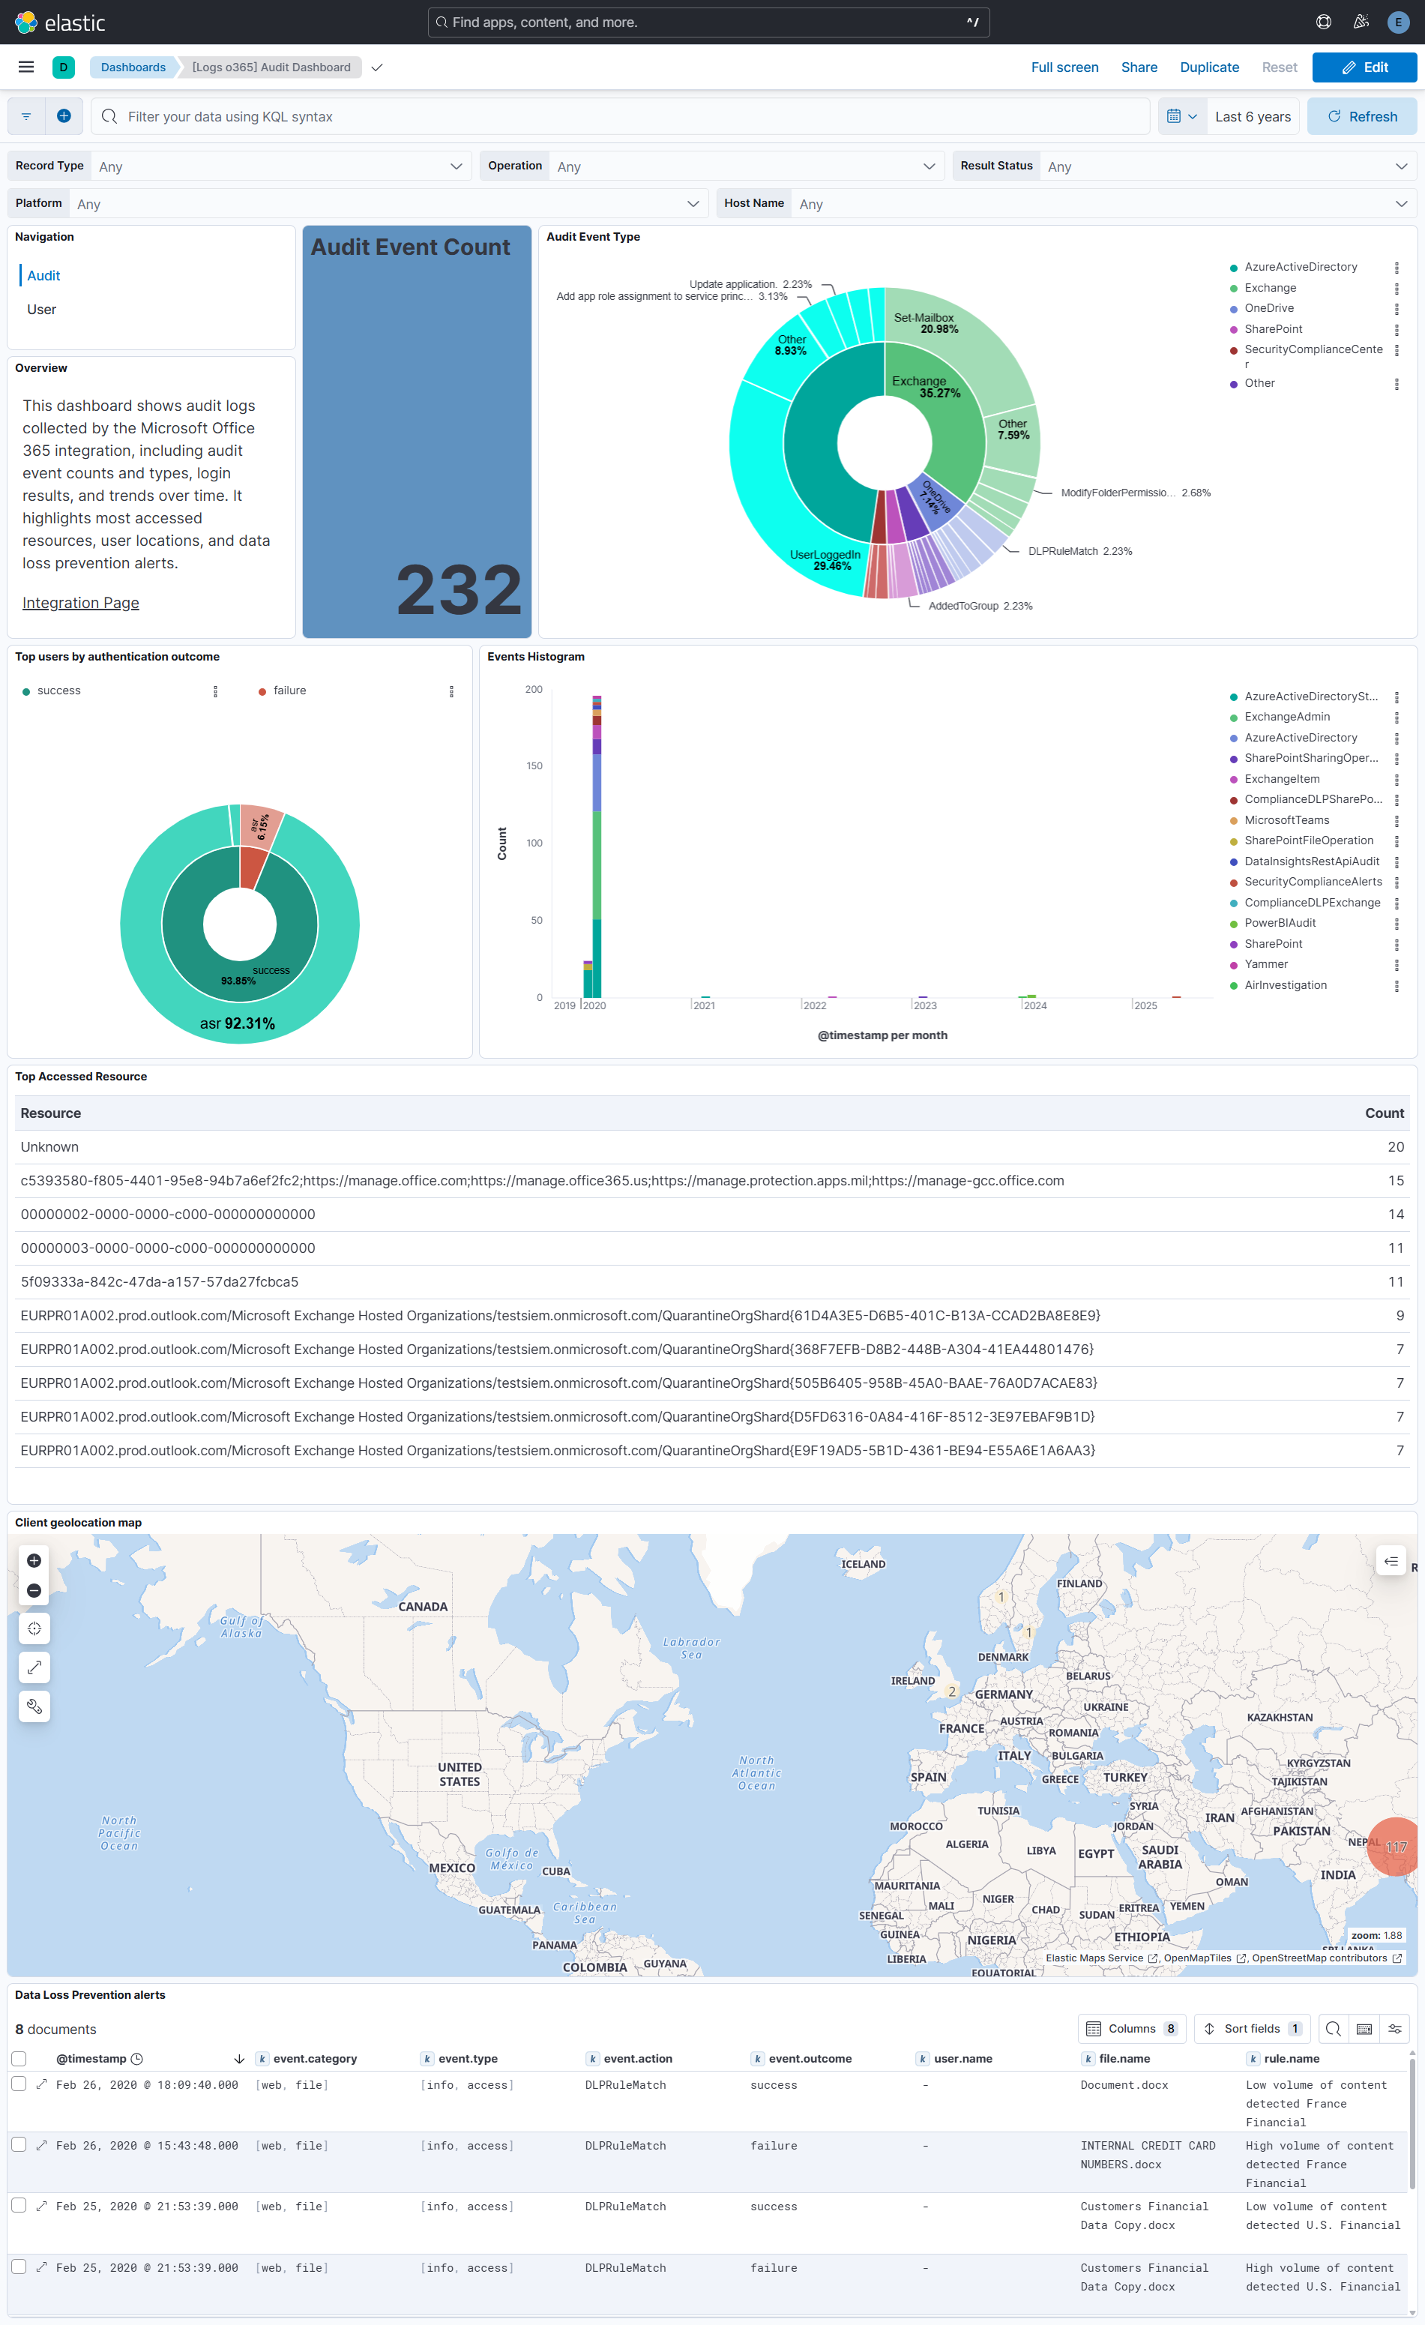Click the KQL filter input field

click(377, 116)
